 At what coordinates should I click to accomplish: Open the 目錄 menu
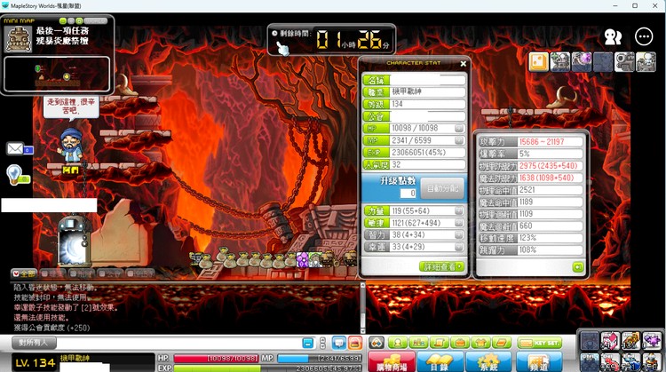tap(440, 362)
